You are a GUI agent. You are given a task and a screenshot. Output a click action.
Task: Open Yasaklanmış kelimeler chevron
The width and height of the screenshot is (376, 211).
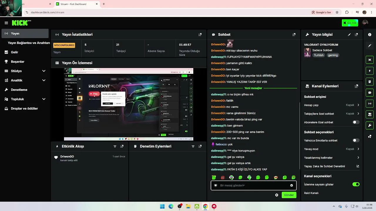point(358,158)
